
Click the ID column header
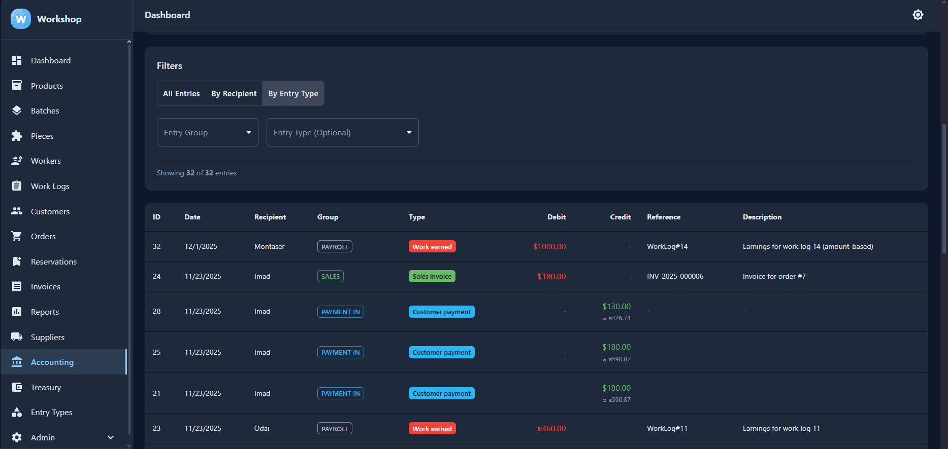click(x=156, y=217)
